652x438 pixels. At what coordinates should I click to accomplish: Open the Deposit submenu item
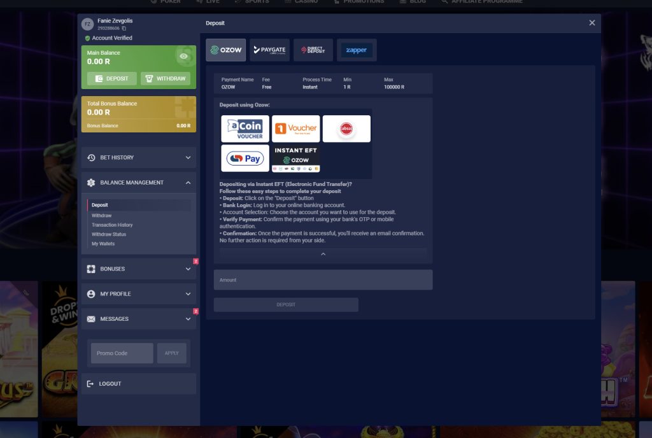(x=100, y=205)
